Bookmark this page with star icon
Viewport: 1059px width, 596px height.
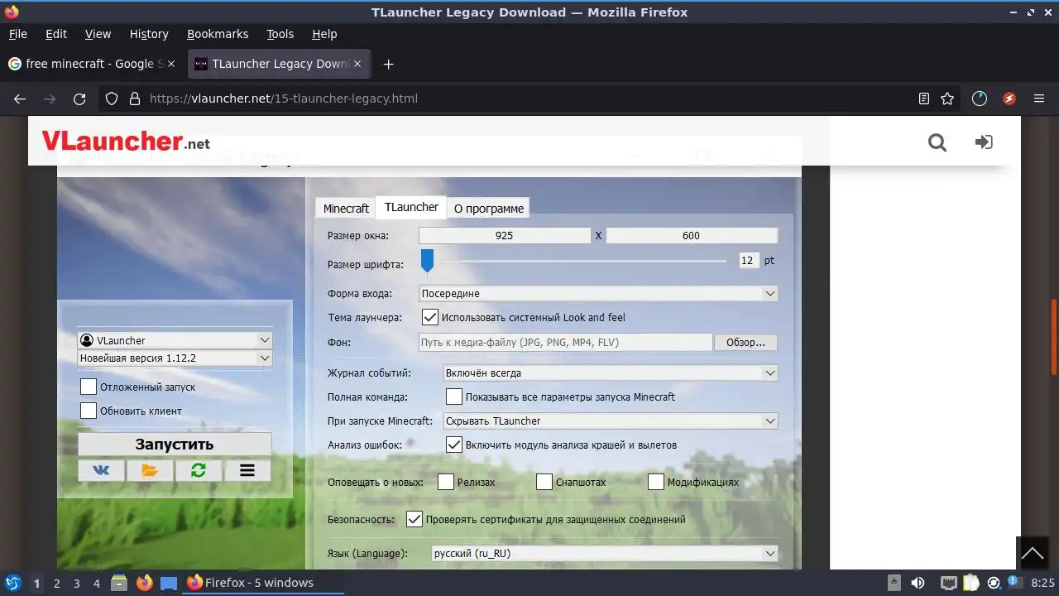coord(947,99)
